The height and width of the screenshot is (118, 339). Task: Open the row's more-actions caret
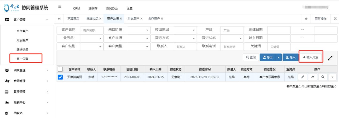333,77
